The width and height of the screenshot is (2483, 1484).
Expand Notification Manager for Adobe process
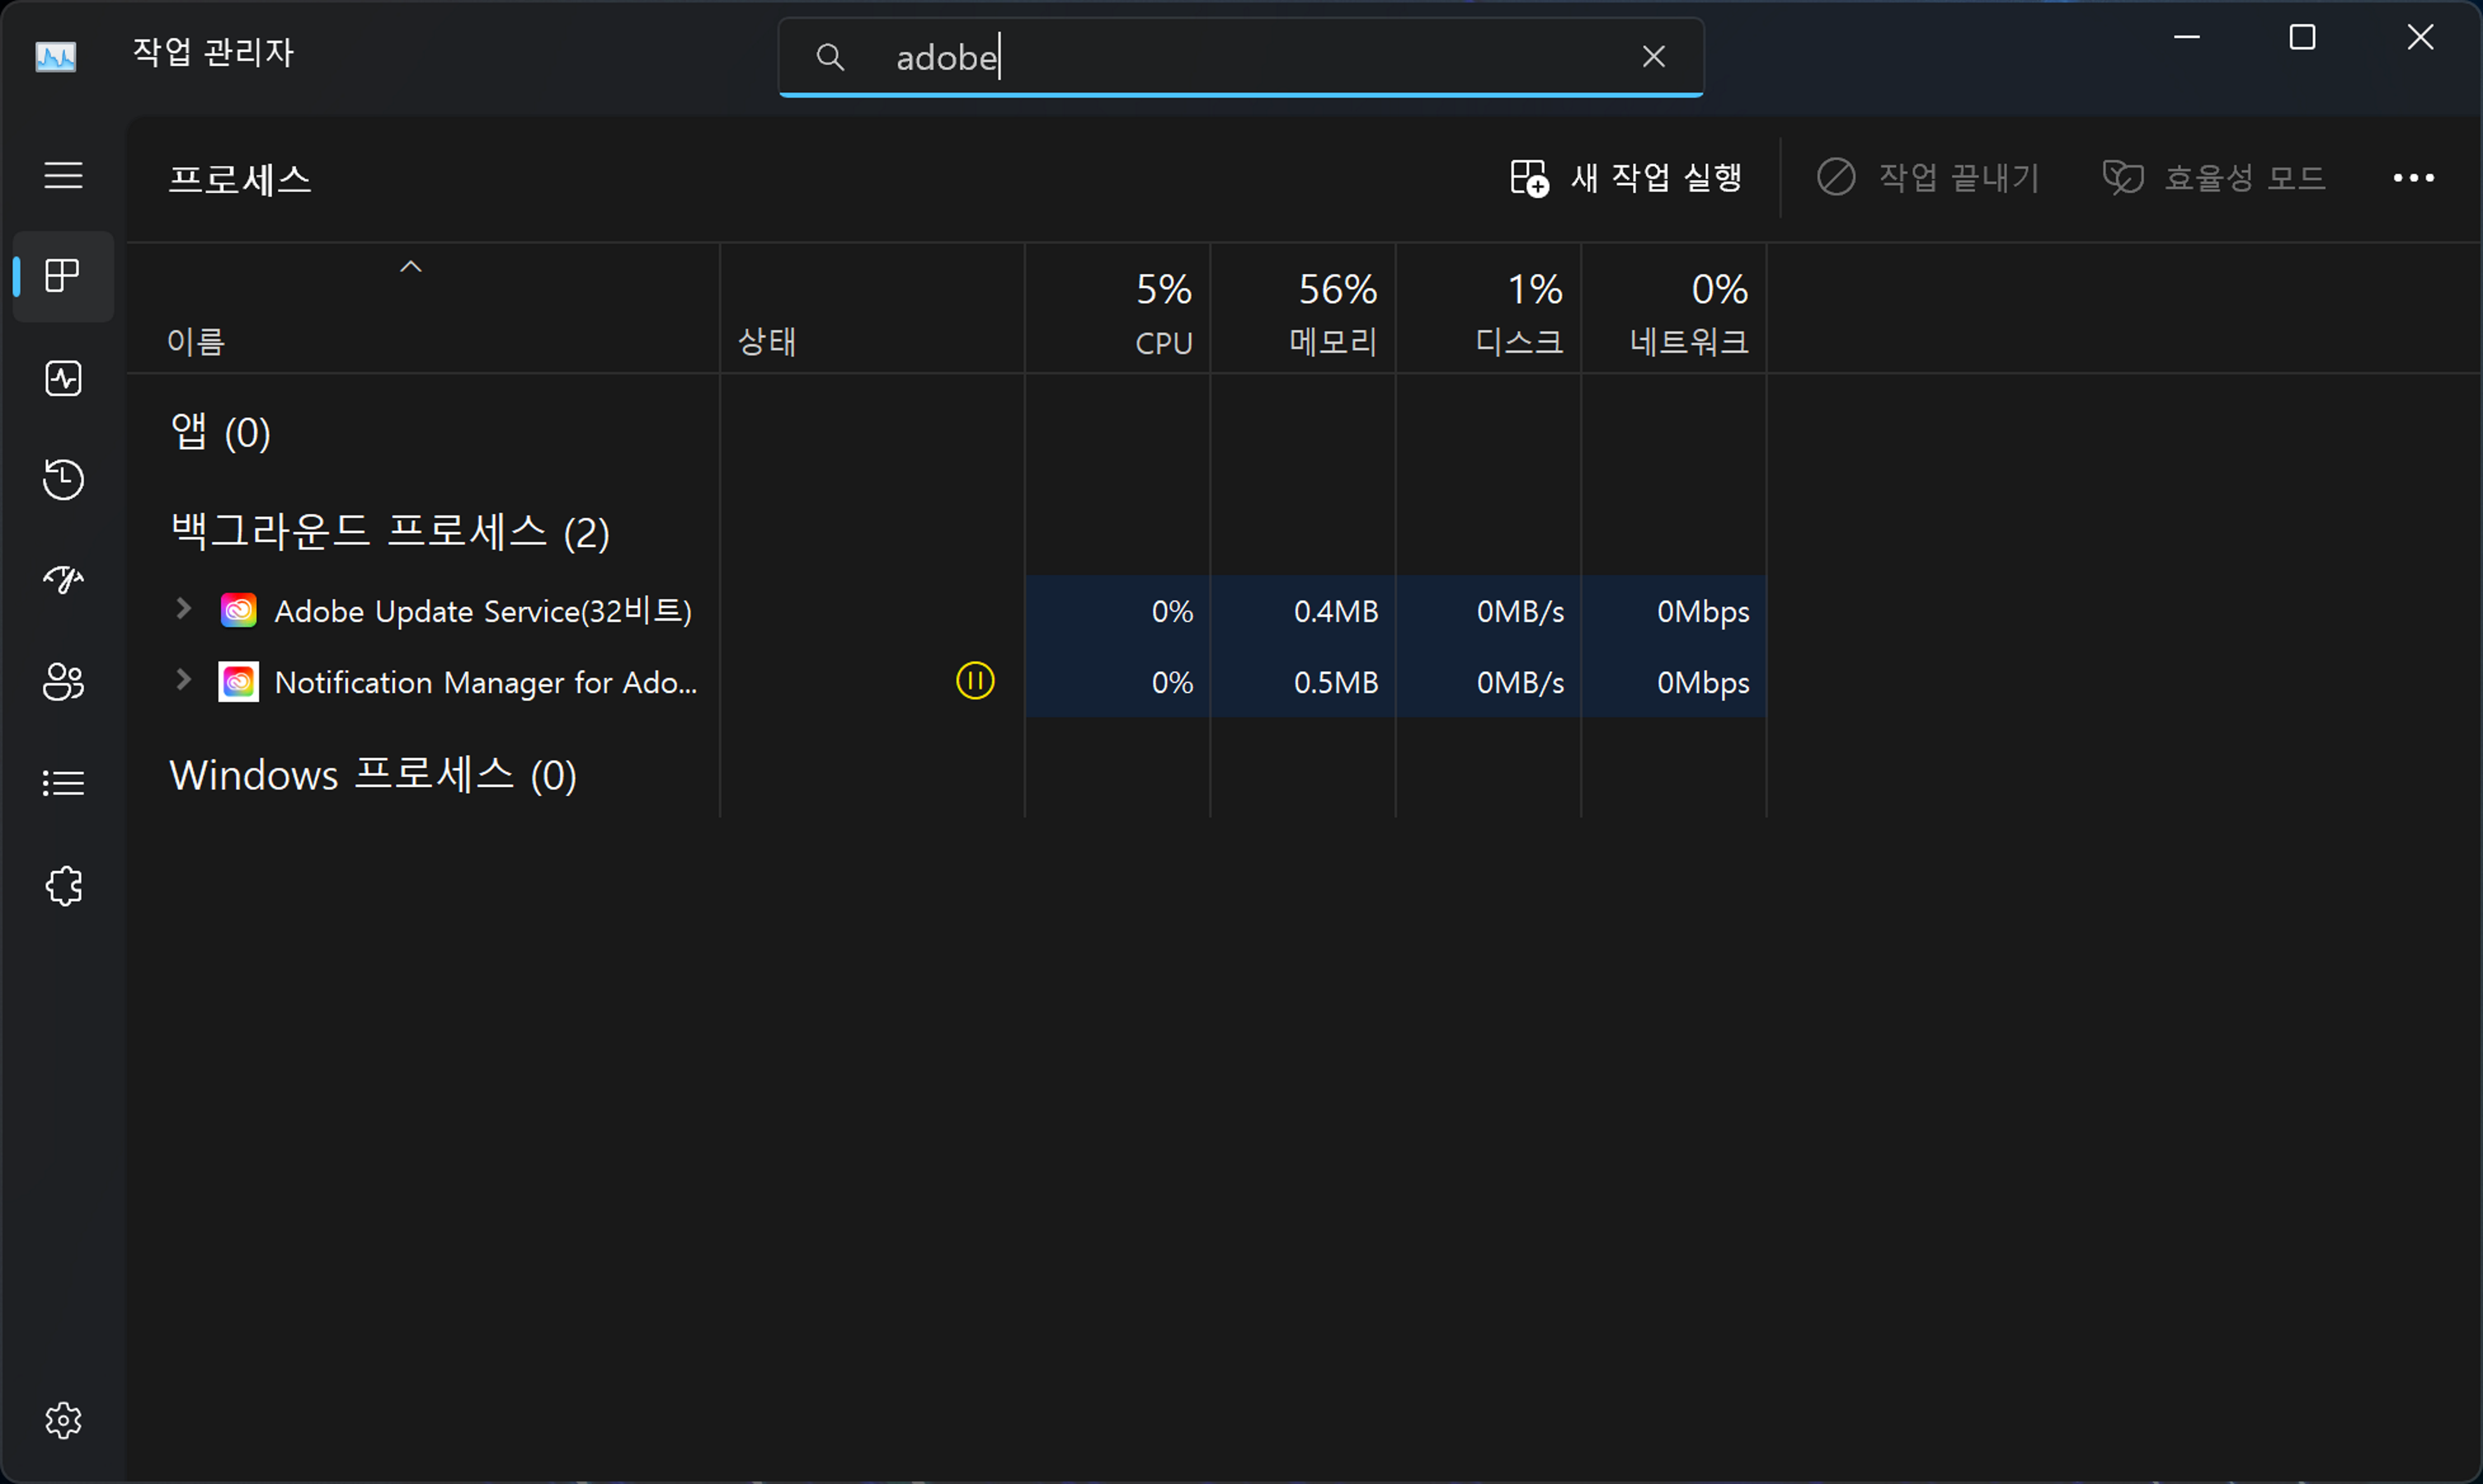(x=183, y=681)
